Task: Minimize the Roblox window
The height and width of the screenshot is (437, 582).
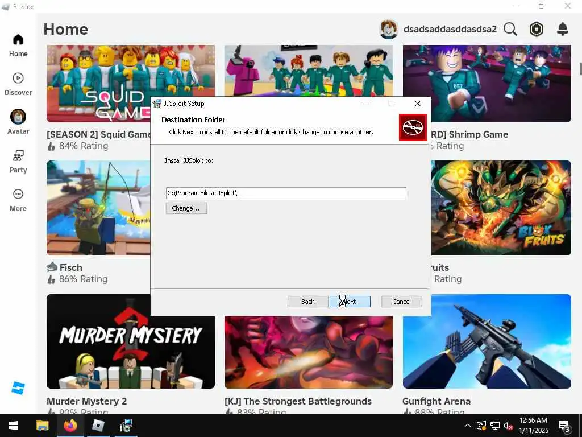Action: click(x=516, y=6)
